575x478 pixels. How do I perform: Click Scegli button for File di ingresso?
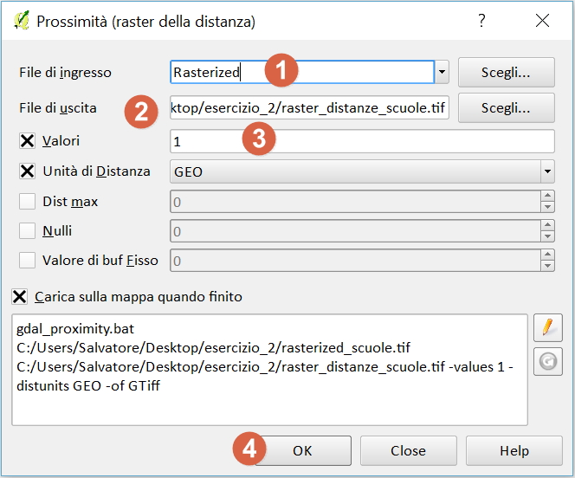point(506,72)
